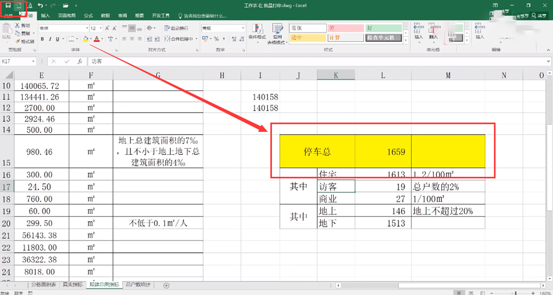Undo the last action
The image size is (553, 295).
pyautogui.click(x=40, y=5)
